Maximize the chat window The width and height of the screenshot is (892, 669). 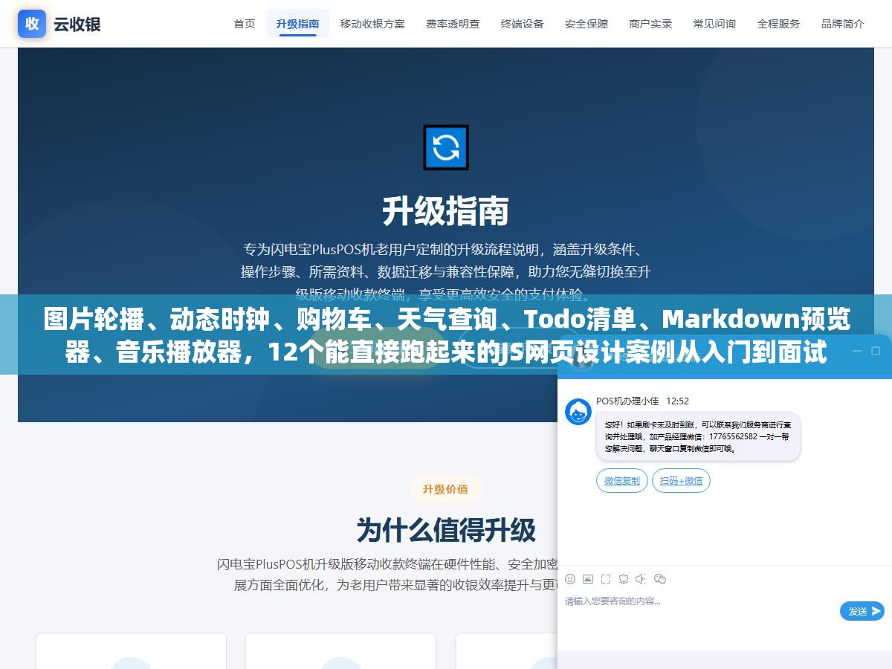pyautogui.click(x=876, y=351)
